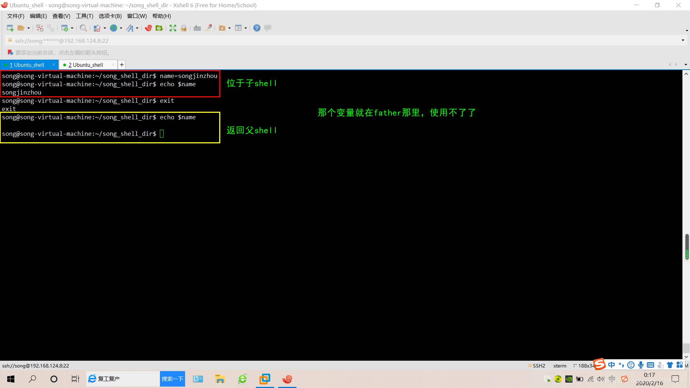Expand the address bar history dropdown
Viewport: 690px width, 388px height.
(x=683, y=41)
